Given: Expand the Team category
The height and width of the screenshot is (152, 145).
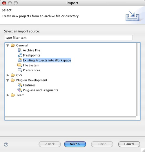Looking at the screenshot, I should coord(8,95).
